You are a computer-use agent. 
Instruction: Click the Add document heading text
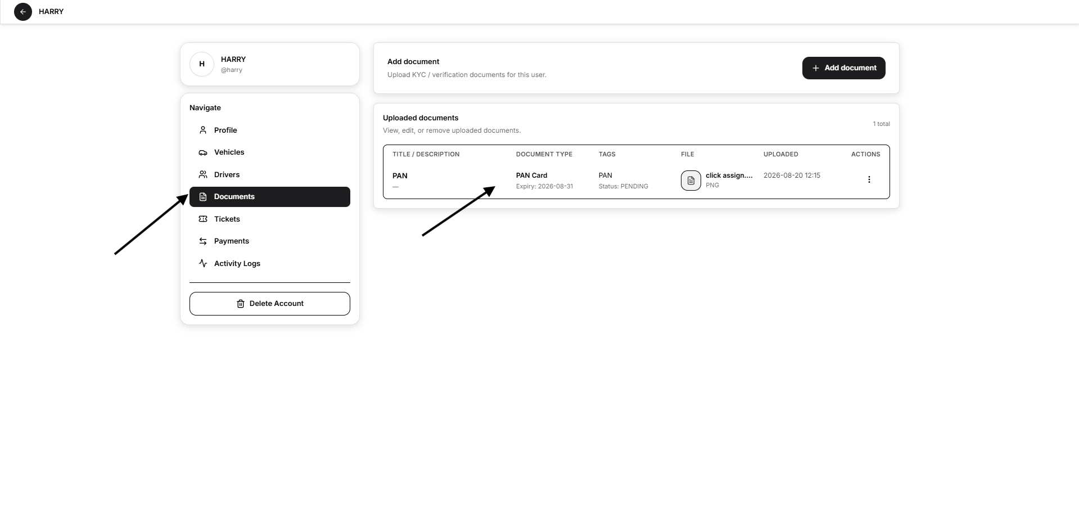pos(413,62)
